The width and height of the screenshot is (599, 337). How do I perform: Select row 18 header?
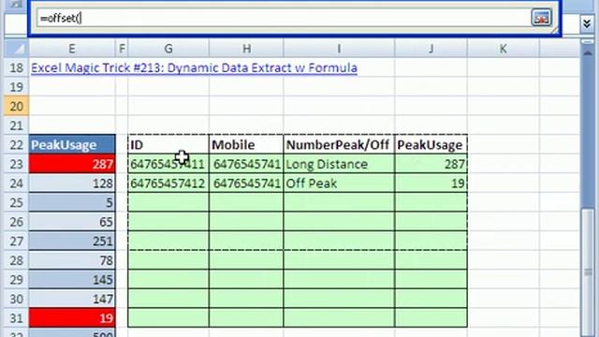pos(16,67)
